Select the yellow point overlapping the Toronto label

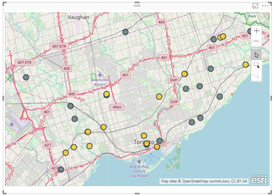pyautogui.click(x=147, y=144)
